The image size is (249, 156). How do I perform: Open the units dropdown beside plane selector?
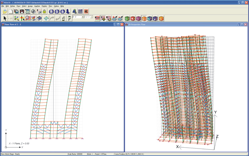coord(91,17)
